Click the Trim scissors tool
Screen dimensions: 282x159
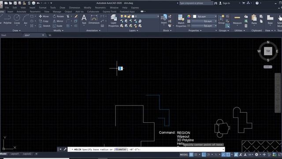coord(68,16)
